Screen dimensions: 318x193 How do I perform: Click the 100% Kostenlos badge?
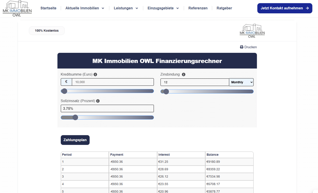(47, 31)
